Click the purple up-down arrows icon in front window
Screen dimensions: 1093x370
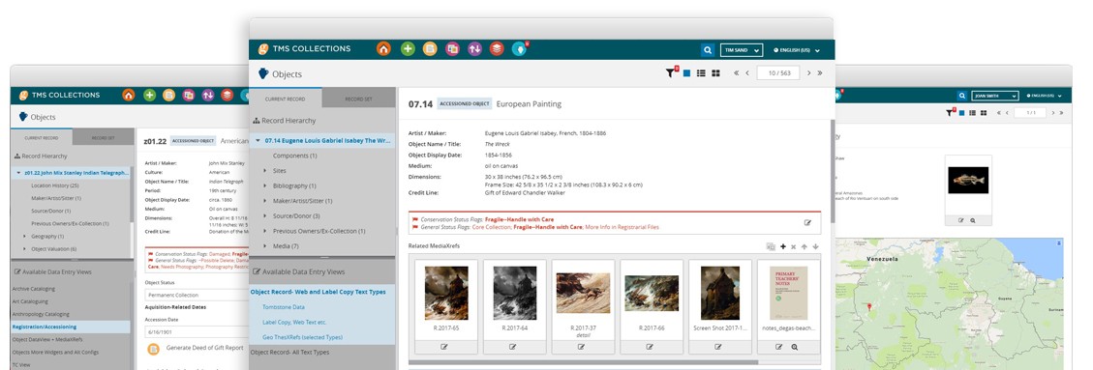pyautogui.click(x=474, y=48)
